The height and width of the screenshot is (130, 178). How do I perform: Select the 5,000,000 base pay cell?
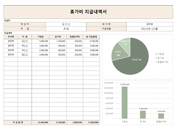click(41, 41)
